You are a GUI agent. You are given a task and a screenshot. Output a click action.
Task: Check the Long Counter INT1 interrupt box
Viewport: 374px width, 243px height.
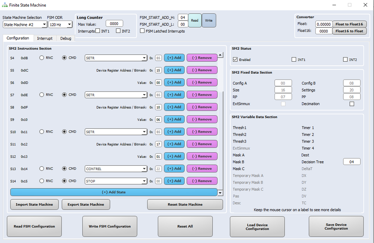tap(98, 31)
